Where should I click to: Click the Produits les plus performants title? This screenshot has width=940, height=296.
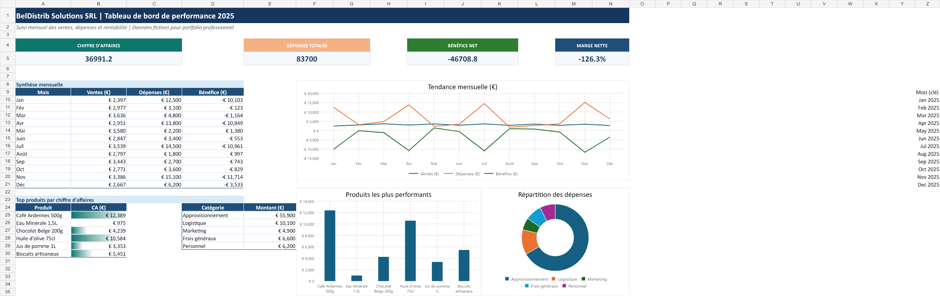click(389, 195)
